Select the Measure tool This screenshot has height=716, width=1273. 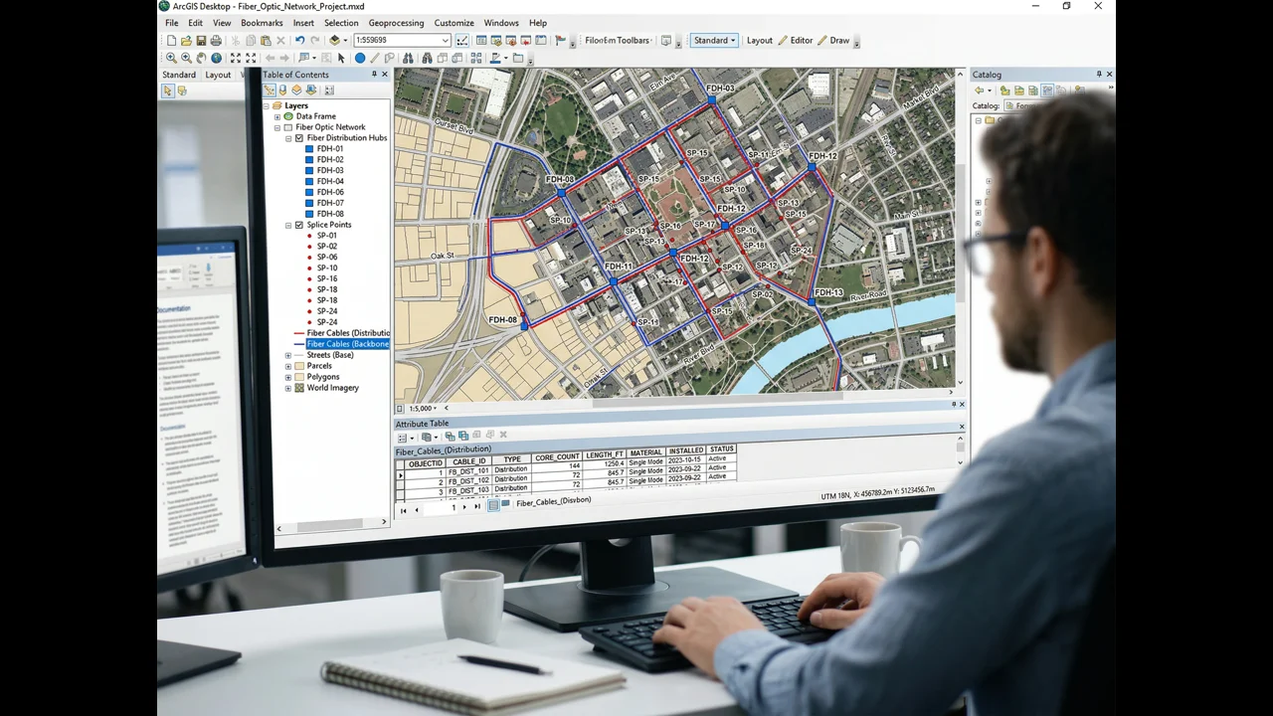(x=374, y=58)
